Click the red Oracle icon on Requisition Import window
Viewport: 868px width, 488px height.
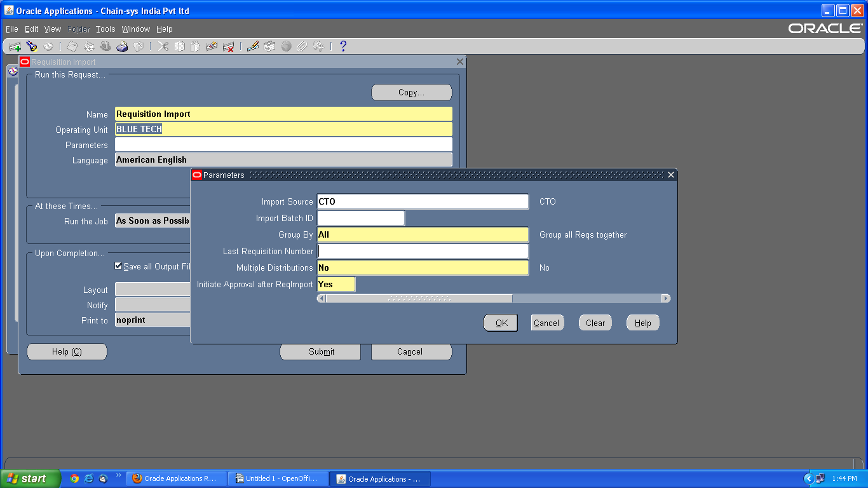coord(25,62)
